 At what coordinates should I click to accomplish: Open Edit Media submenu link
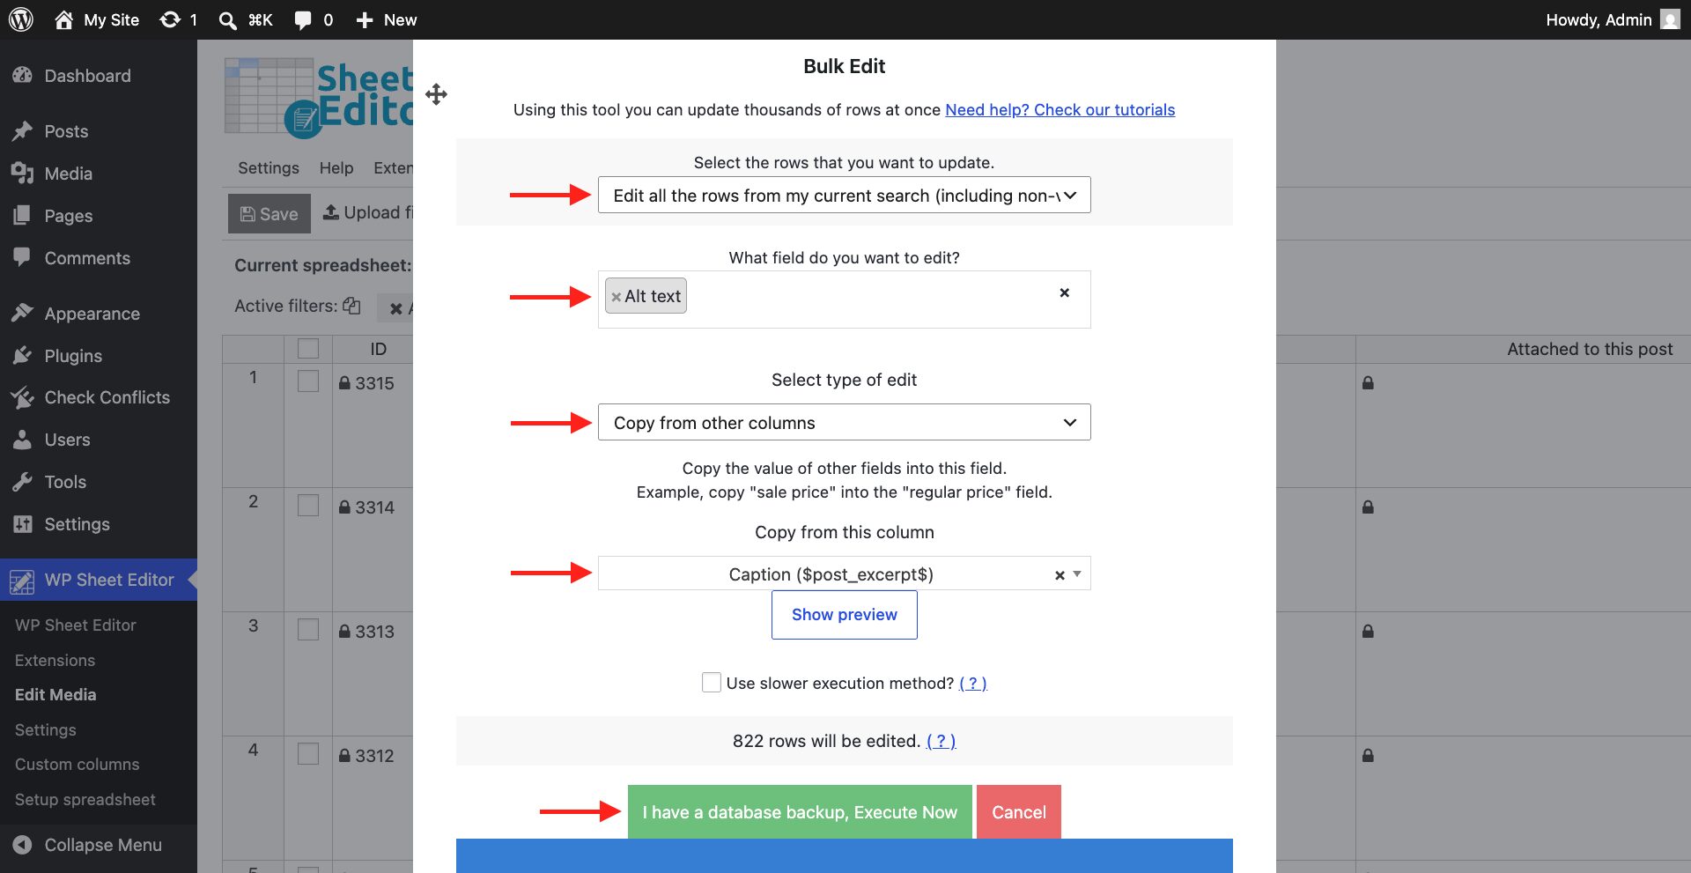(x=55, y=695)
